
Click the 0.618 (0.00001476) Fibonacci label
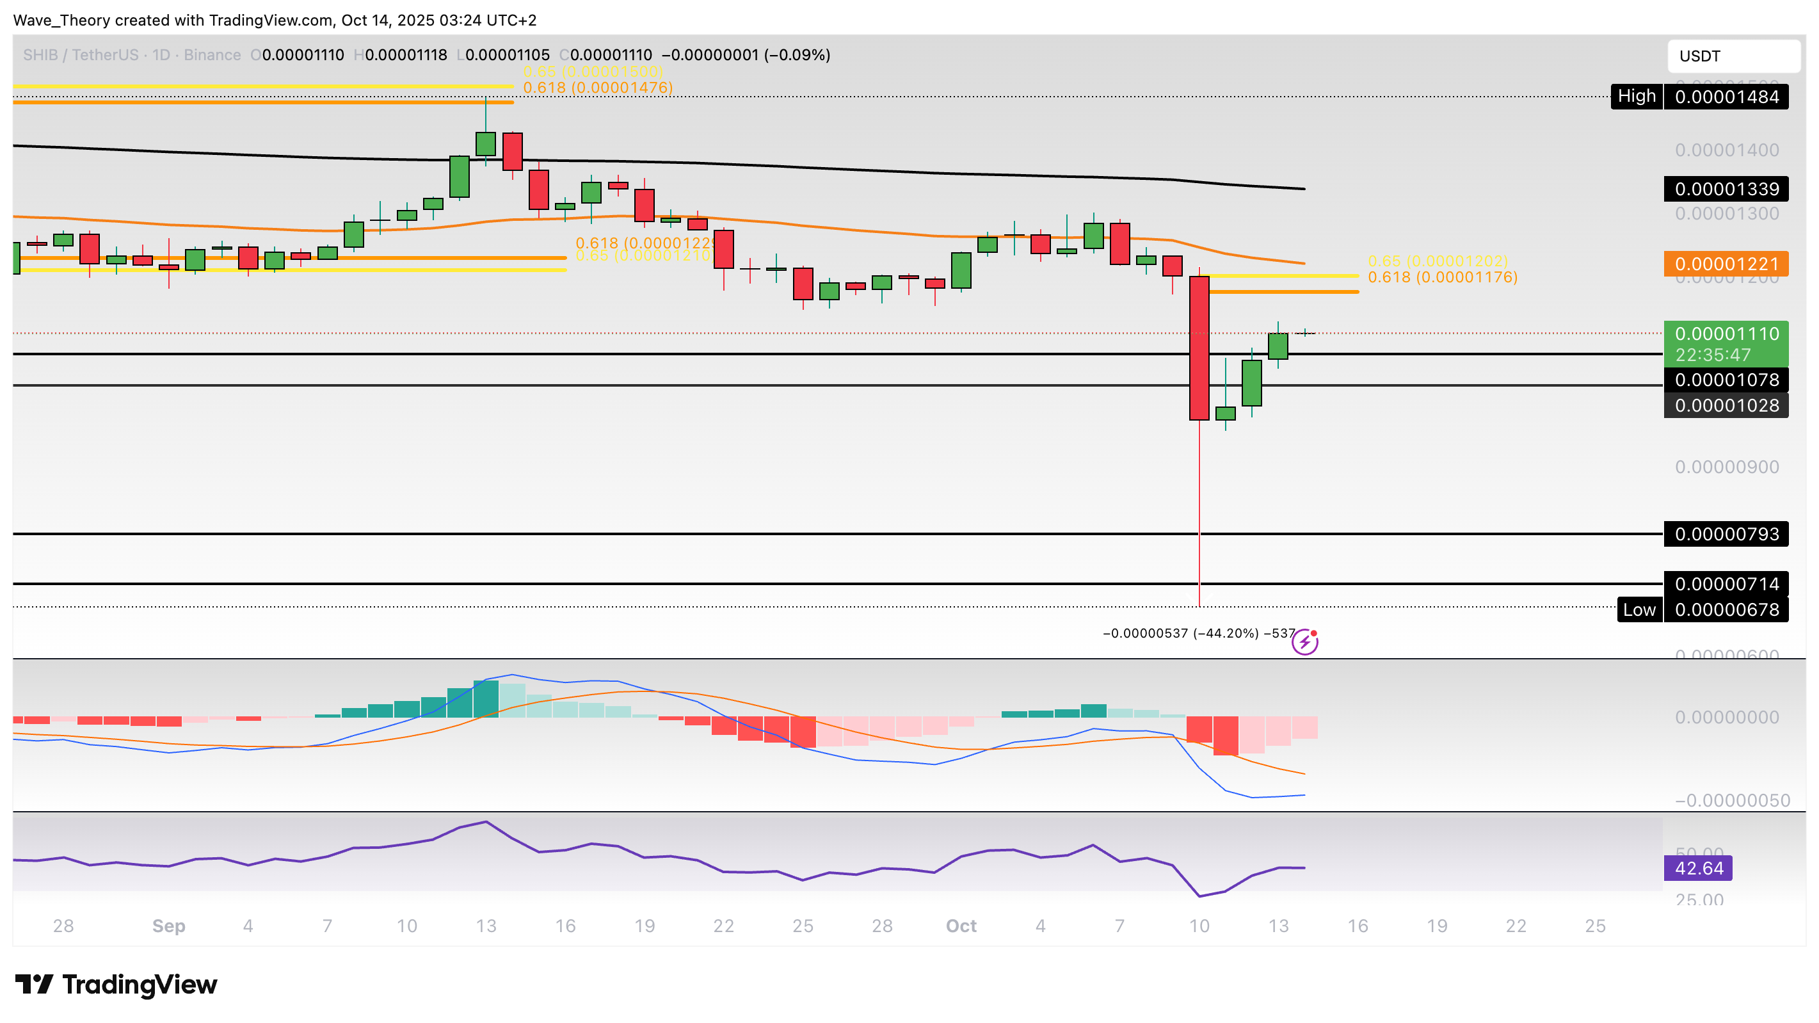pyautogui.click(x=597, y=88)
